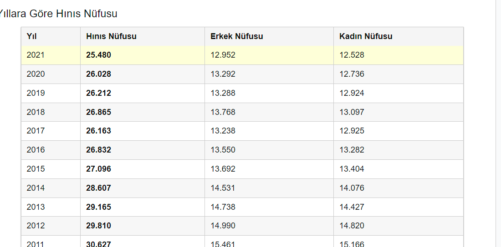The height and width of the screenshot is (247, 501).
Task: Click the 25.480 population value
Action: point(98,55)
